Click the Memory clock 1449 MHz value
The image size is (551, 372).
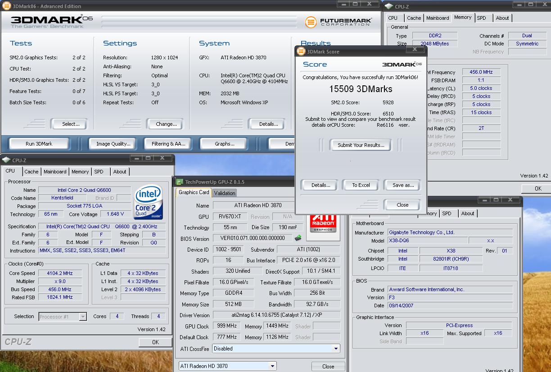coord(278,326)
